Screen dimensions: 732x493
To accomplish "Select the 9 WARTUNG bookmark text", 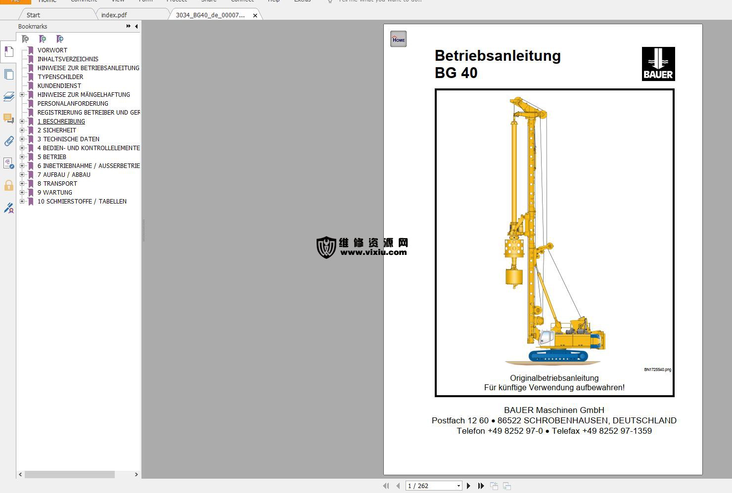I will point(55,192).
